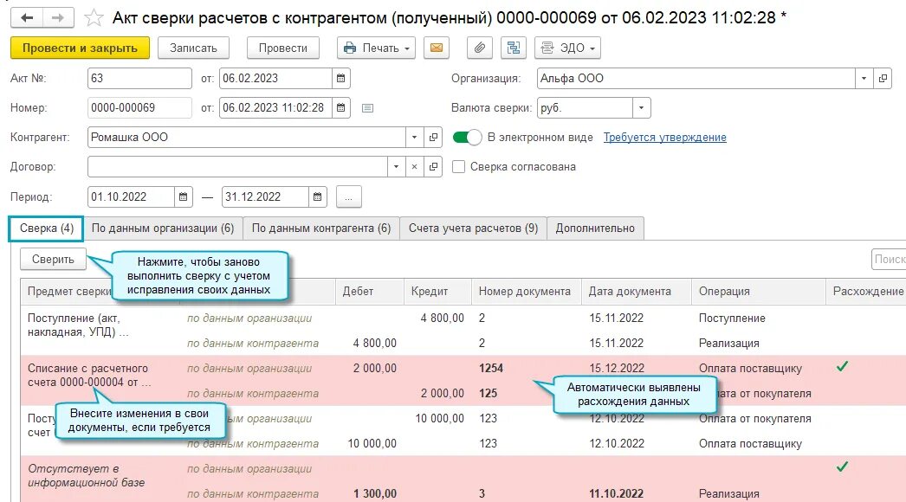Add document to favorites with star icon
Viewport: 906px width, 502px height.
point(93,18)
